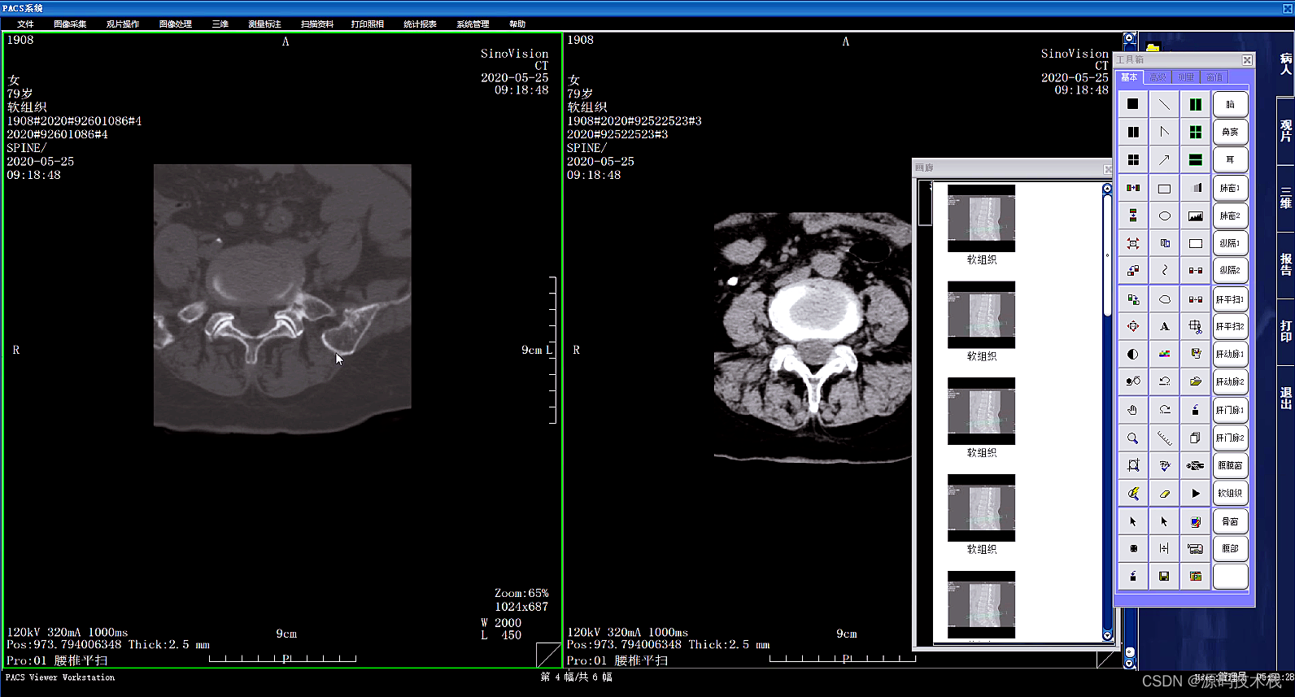The image size is (1295, 697).
Task: Click the left bone-window CT image
Action: (282, 298)
